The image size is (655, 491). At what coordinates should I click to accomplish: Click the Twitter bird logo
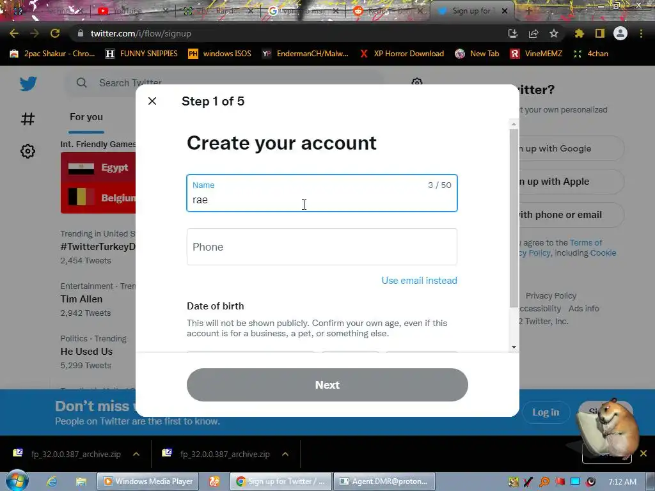point(28,84)
